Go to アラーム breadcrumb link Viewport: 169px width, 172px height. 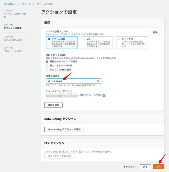click(26, 4)
